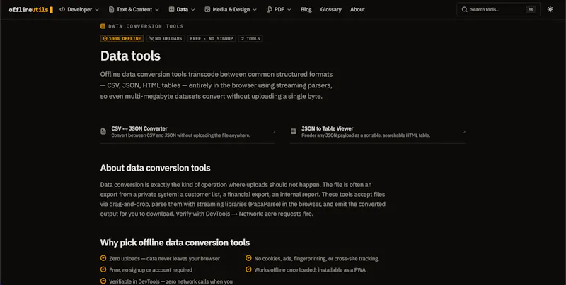Viewport: 566px width, 285px height.
Task: Expand the PDF menu chevron
Action: 289,10
